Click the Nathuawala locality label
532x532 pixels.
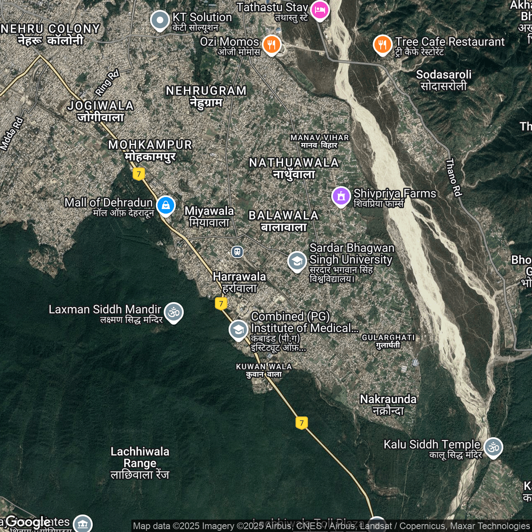pos(294,168)
